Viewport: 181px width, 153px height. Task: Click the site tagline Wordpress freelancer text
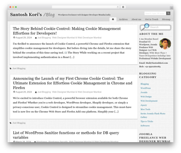click(84, 15)
